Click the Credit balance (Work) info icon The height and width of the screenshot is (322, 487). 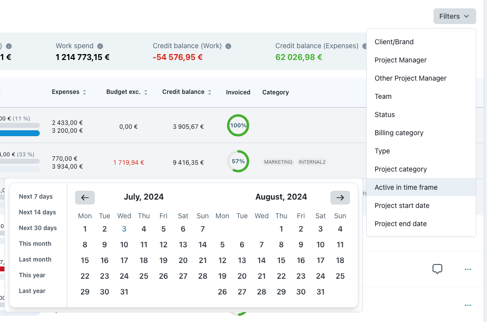[x=228, y=46]
